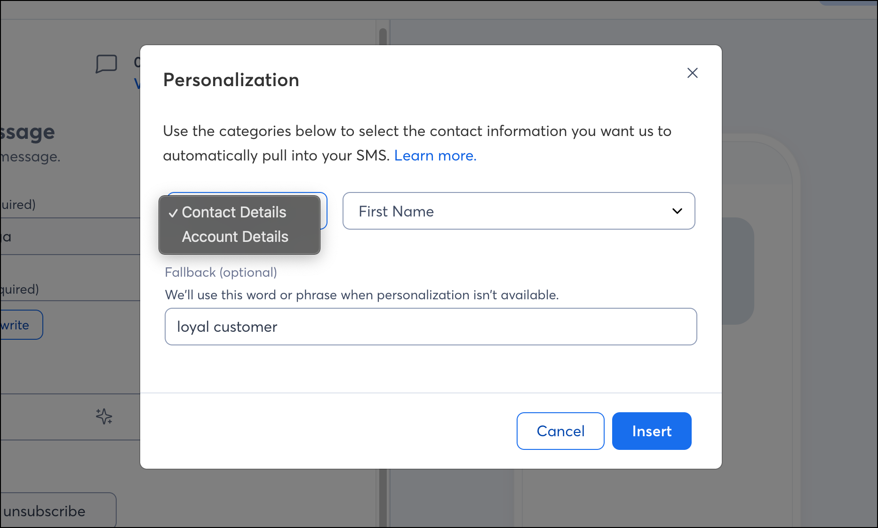Close the Personalization dialog with the X

click(x=692, y=73)
